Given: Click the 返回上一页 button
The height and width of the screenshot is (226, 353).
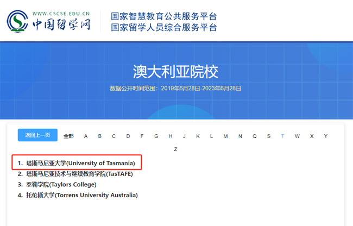Looking at the screenshot, I should 37,135.
